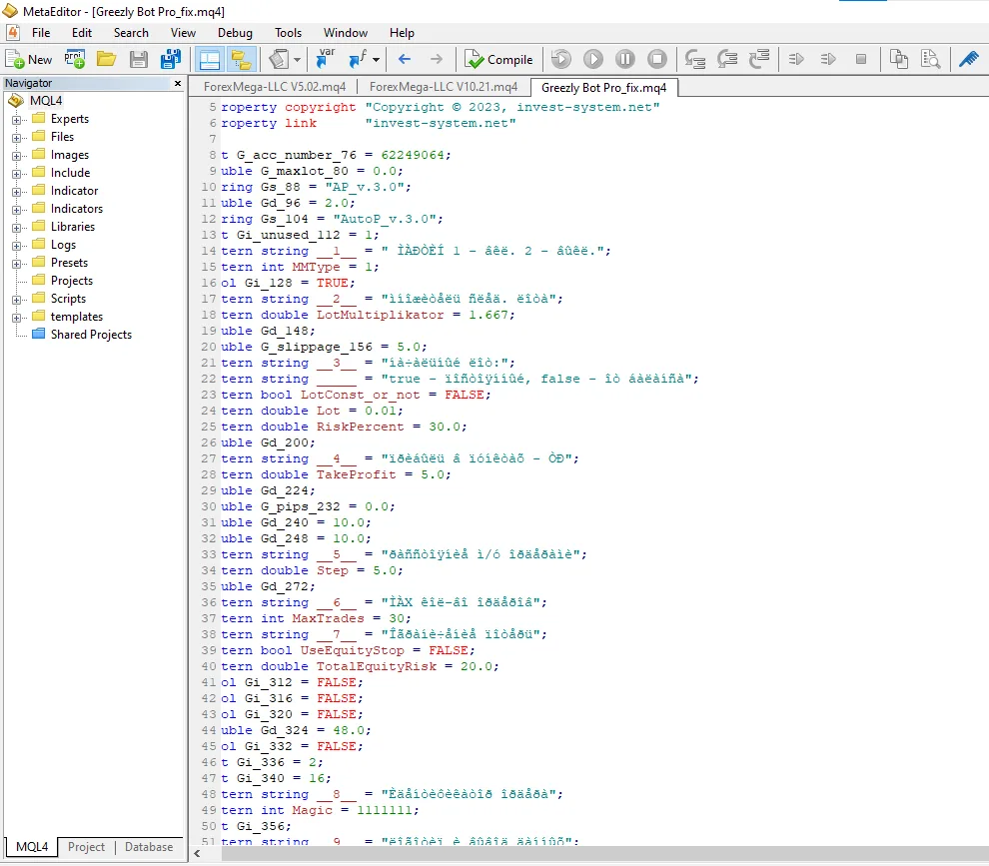989x866 pixels.
Task: Pause debugging with the pause icon
Action: (624, 59)
